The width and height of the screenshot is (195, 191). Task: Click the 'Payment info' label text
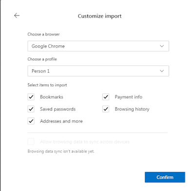click(x=128, y=97)
